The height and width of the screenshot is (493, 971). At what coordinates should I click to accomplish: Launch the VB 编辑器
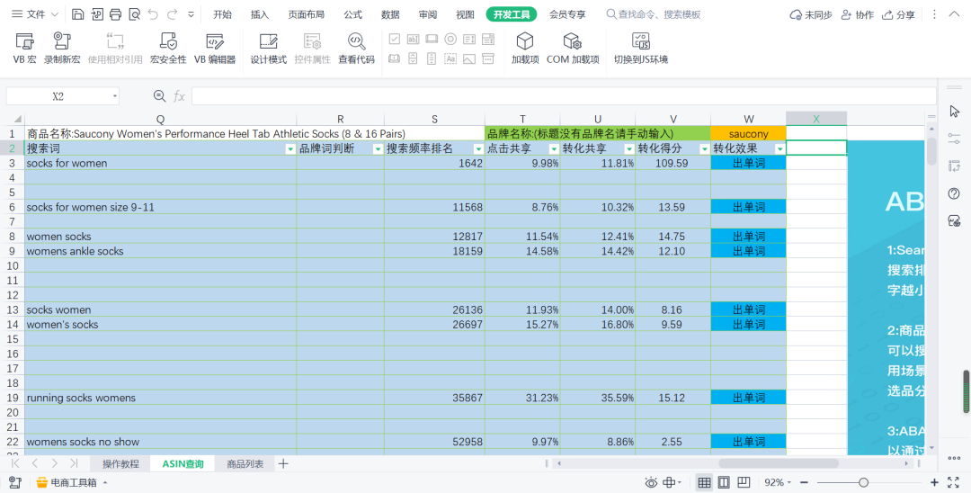click(215, 49)
